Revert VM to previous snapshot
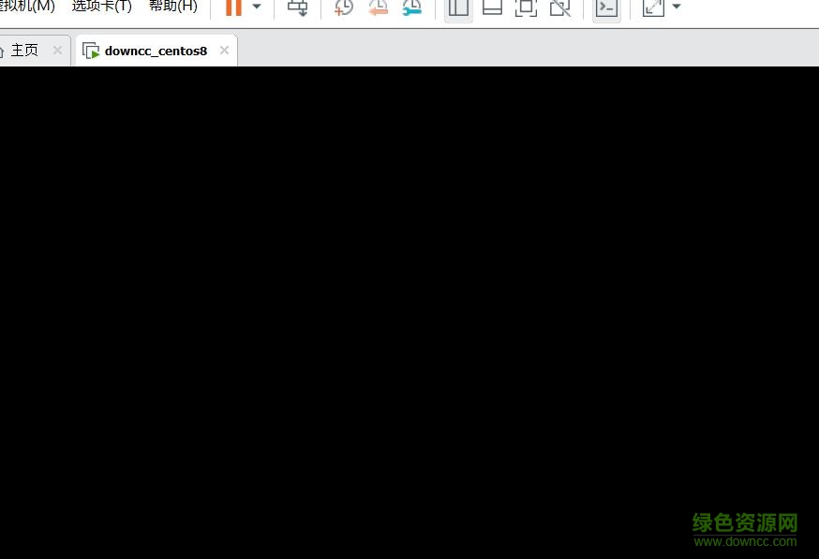 tap(378, 7)
